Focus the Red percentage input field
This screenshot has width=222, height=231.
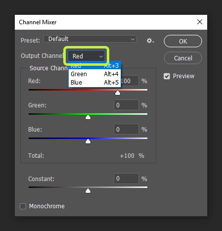click(130, 81)
